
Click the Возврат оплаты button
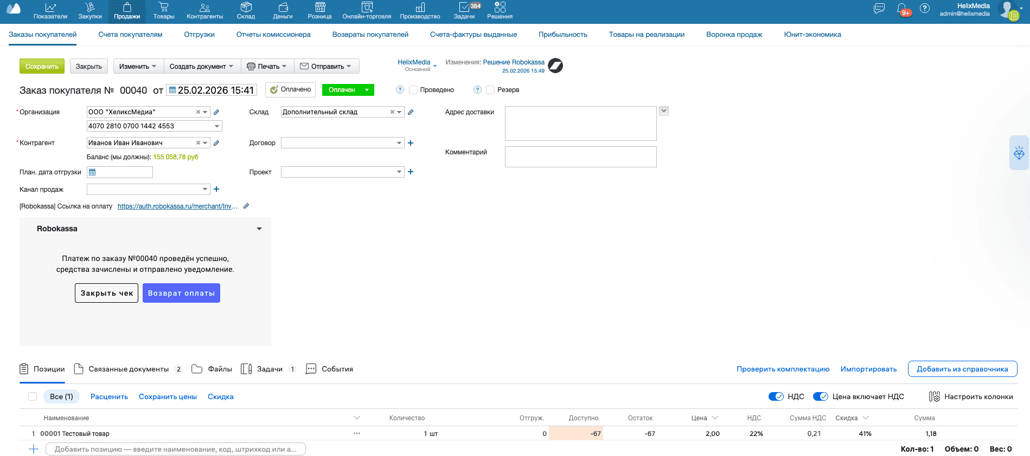pos(181,293)
